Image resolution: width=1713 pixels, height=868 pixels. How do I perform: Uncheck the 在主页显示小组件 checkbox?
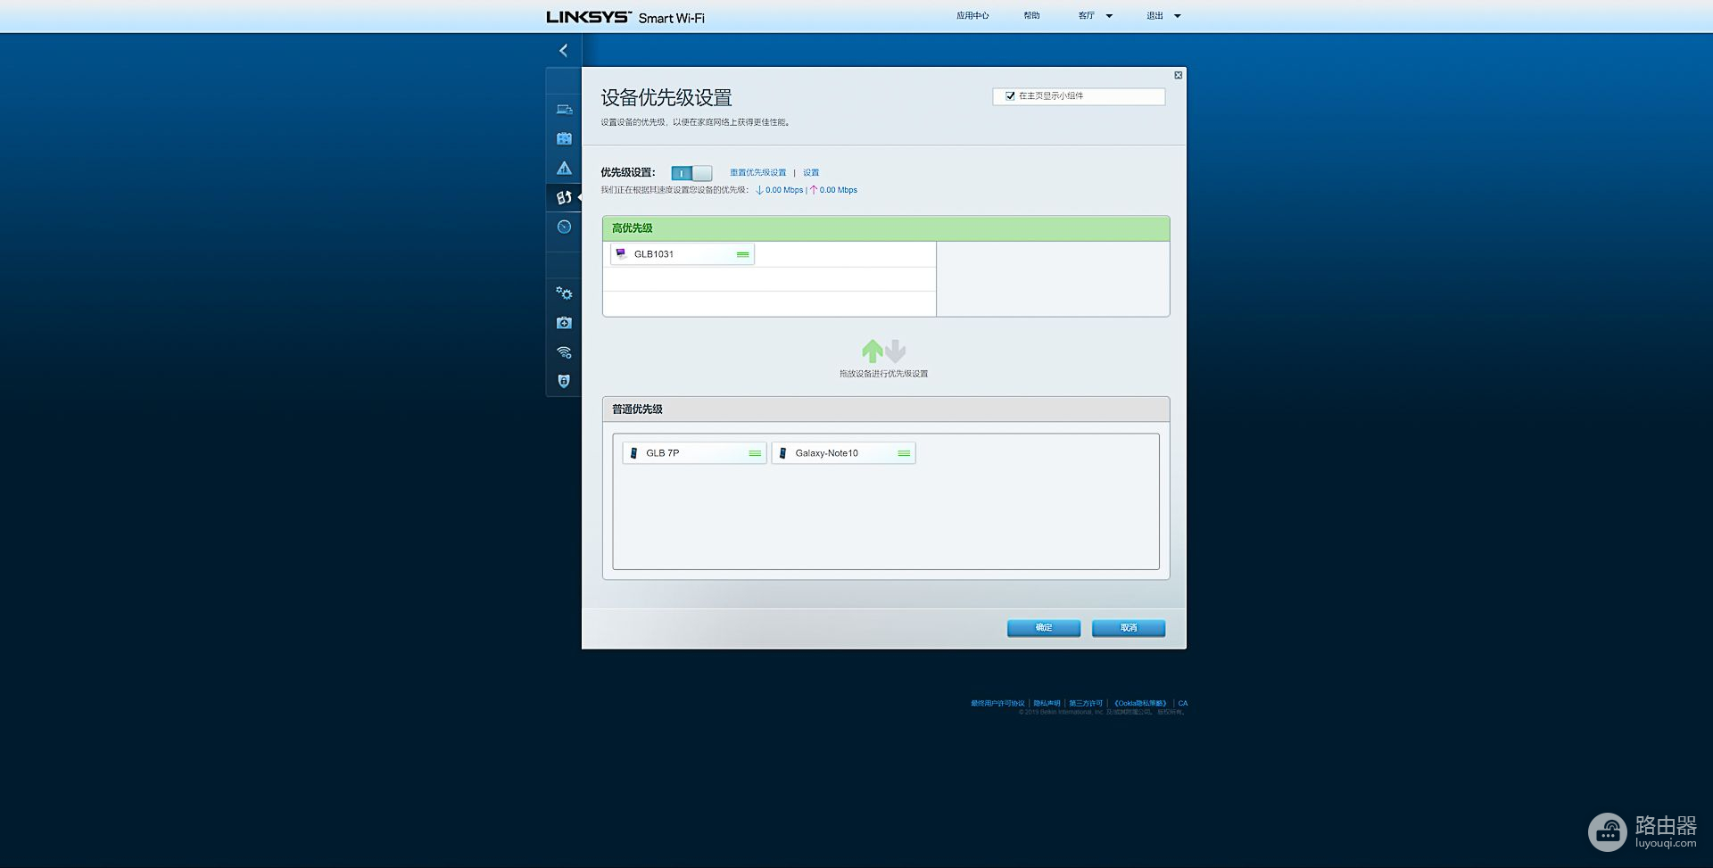point(1010,96)
